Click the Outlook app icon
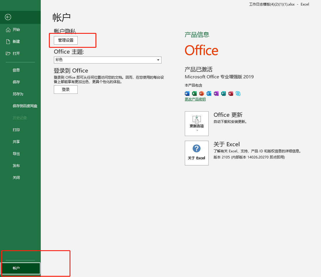This screenshot has height=277, width=321. coord(209,93)
